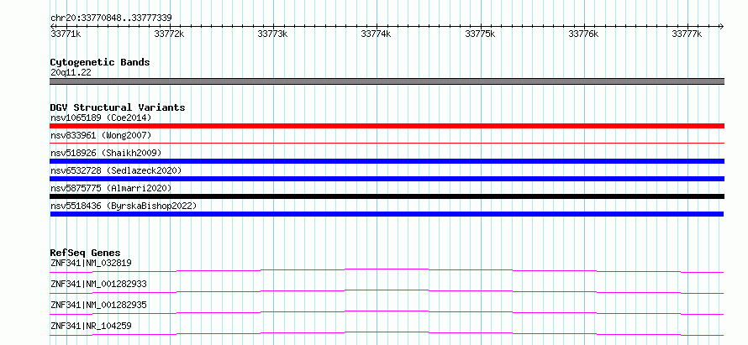Image resolution: width=748 pixels, height=345 pixels.
Task: Click the 33777k ruler tick label
Action: (687, 34)
